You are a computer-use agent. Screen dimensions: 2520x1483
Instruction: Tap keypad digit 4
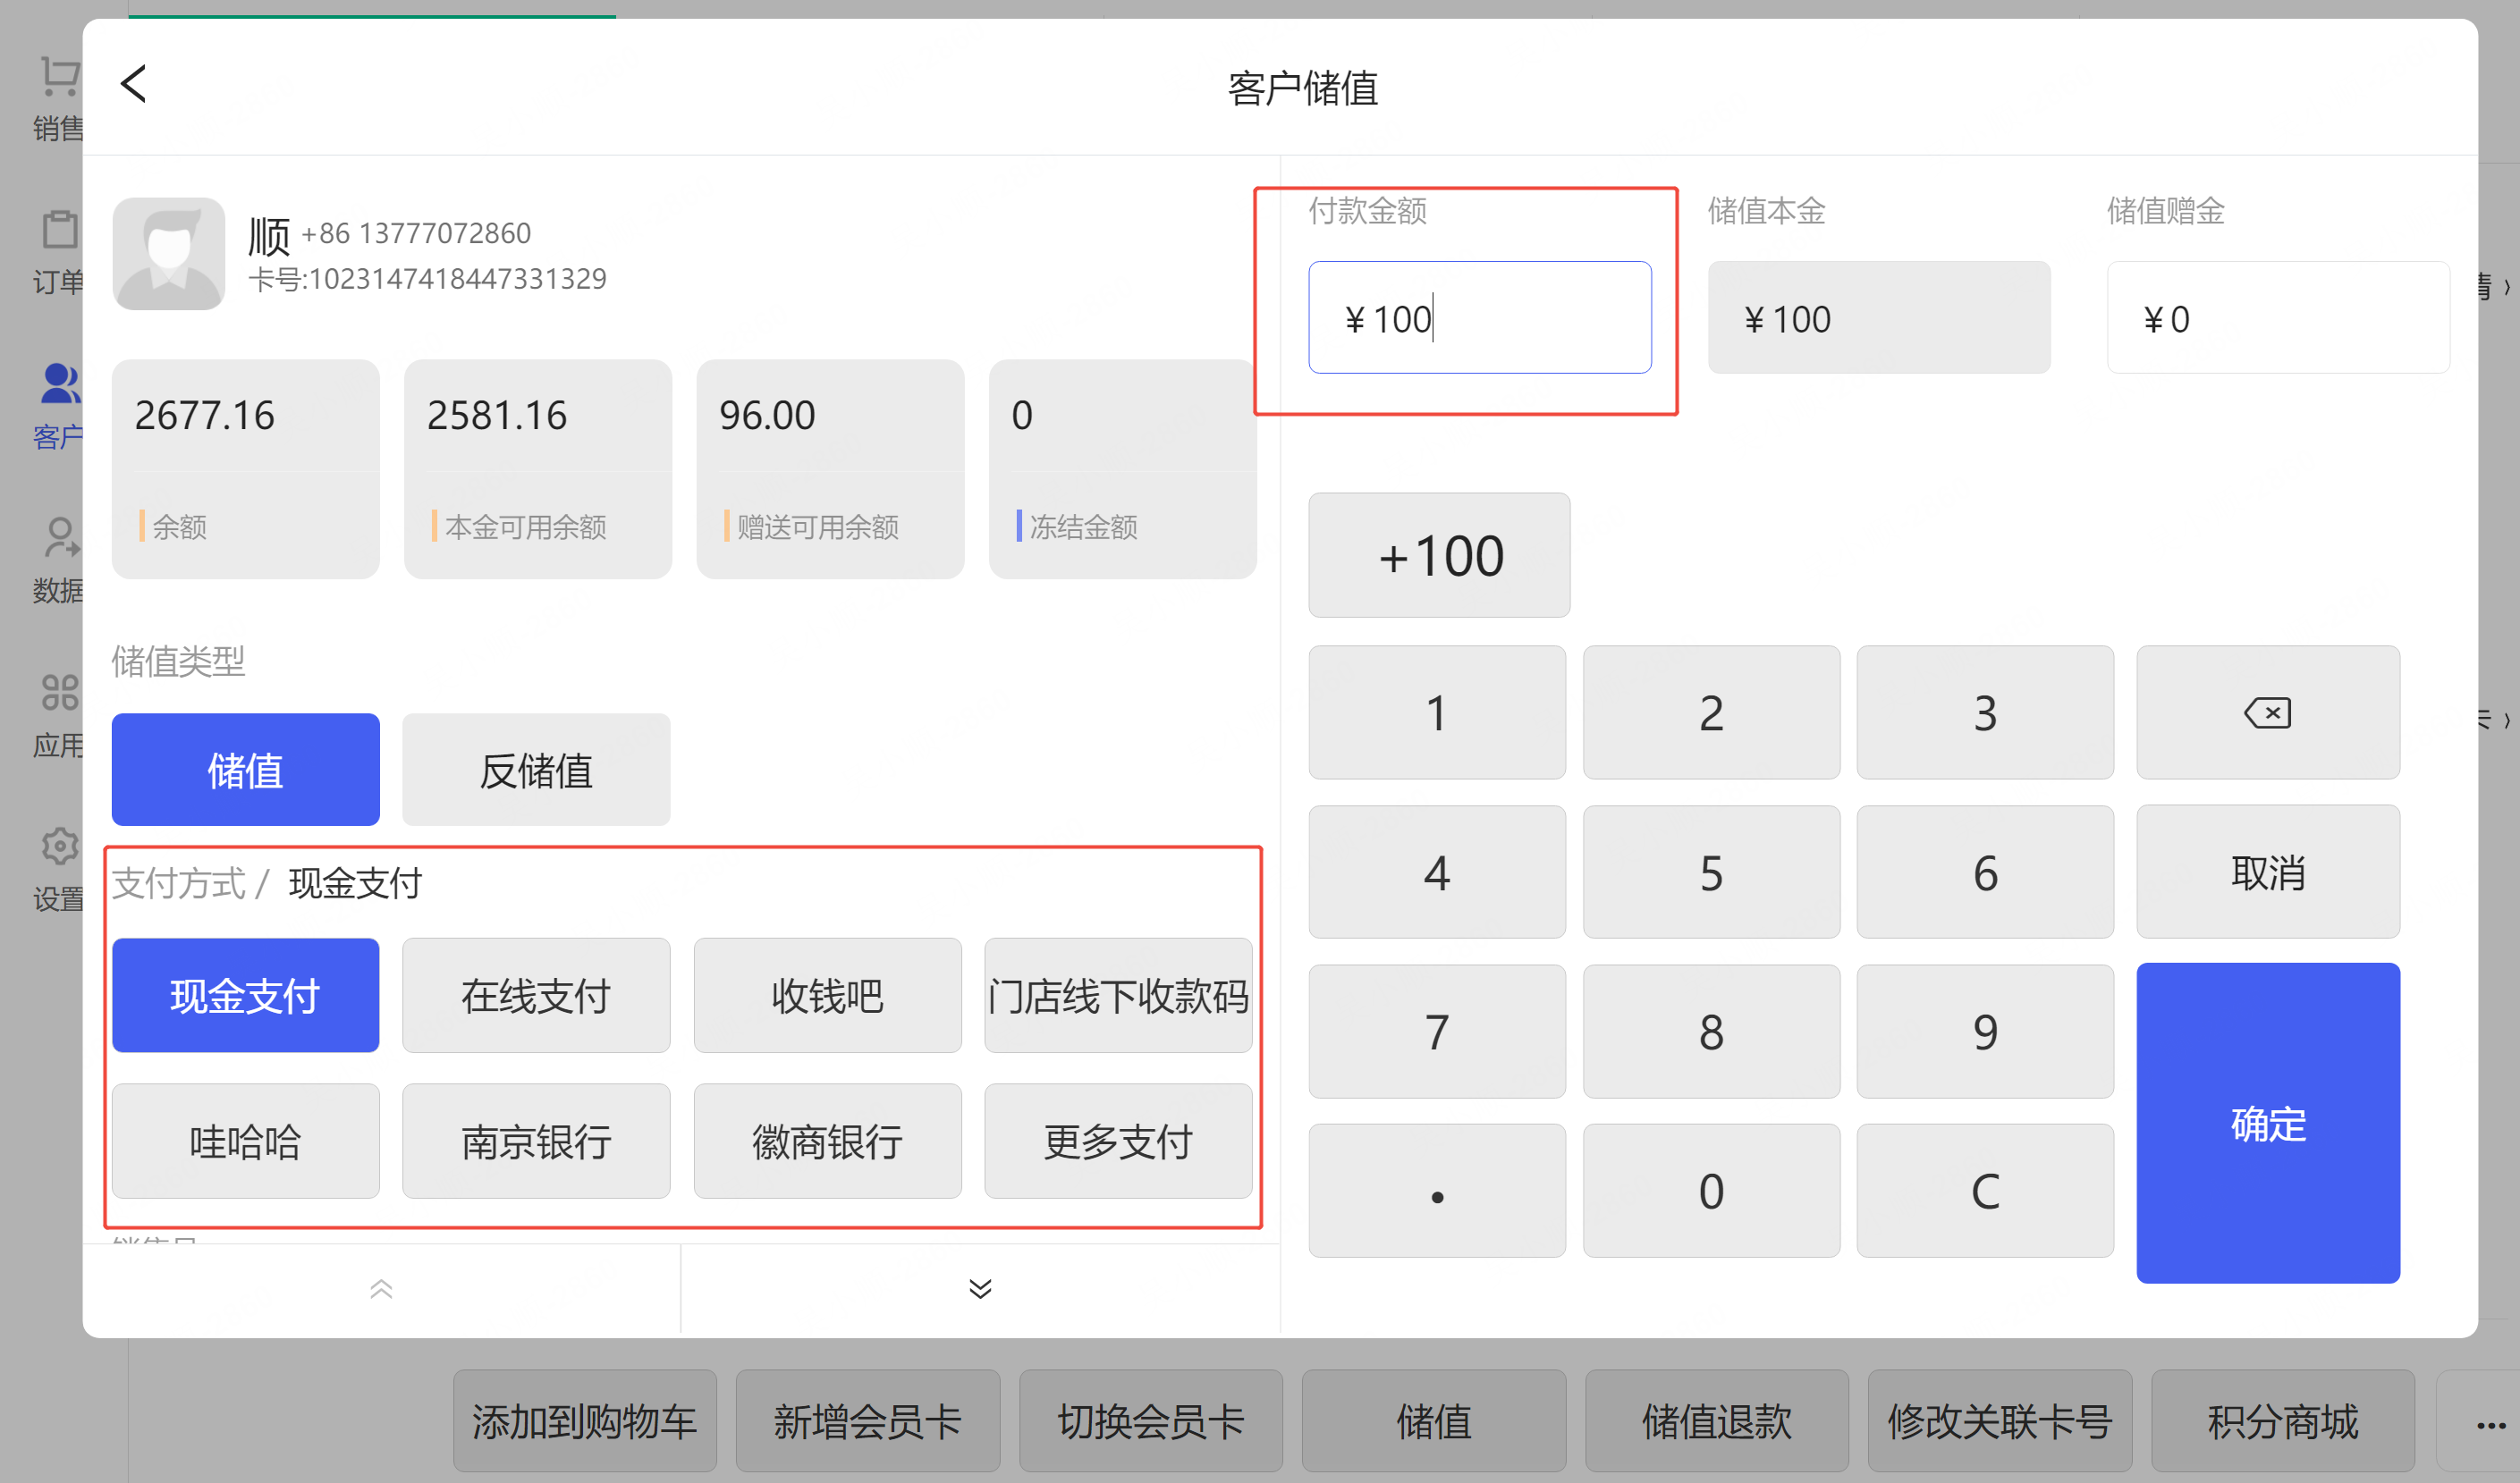(x=1437, y=872)
